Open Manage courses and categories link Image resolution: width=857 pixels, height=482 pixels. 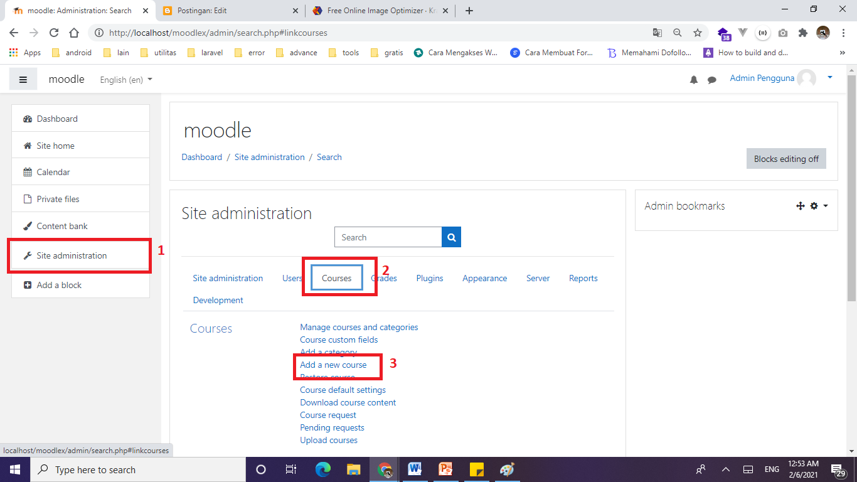pyautogui.click(x=359, y=327)
